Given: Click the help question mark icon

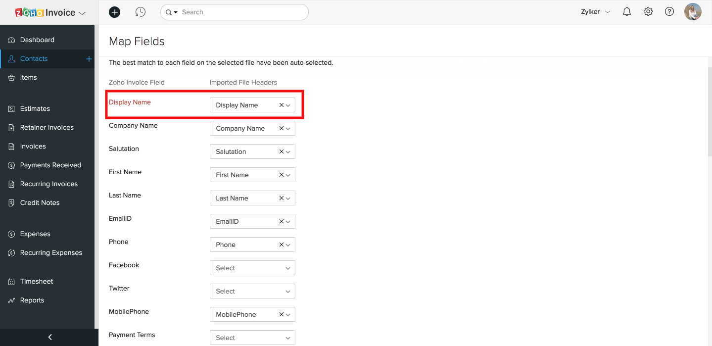Looking at the screenshot, I should (x=669, y=12).
